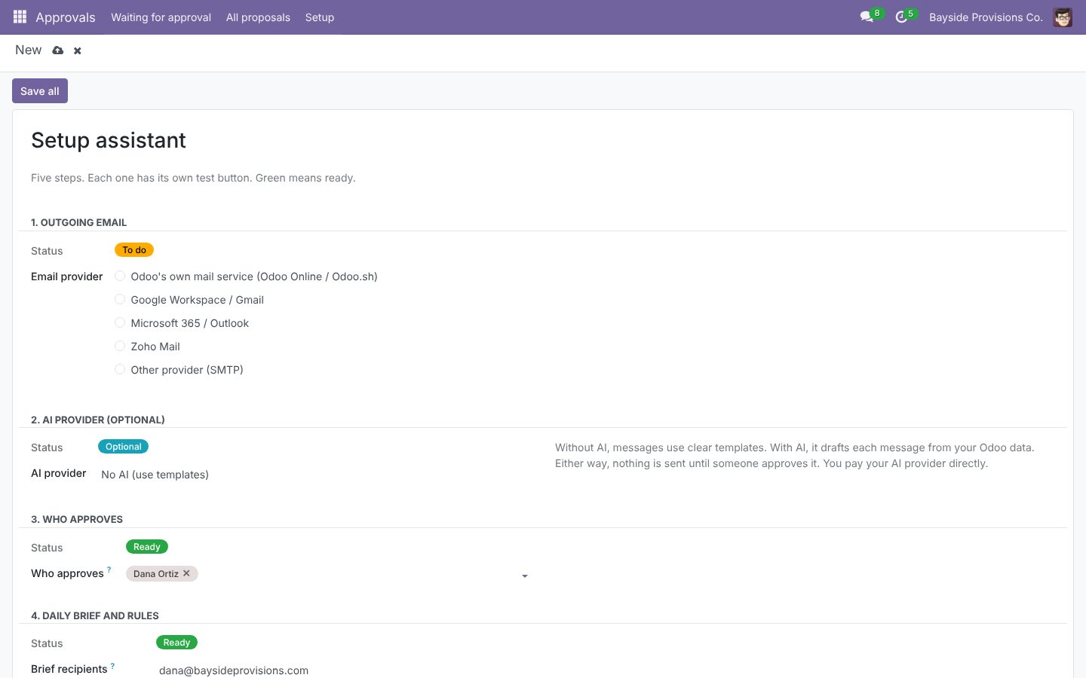The image size is (1086, 678).
Task: Discard changes with the X icon beside New
Action: [78, 50]
